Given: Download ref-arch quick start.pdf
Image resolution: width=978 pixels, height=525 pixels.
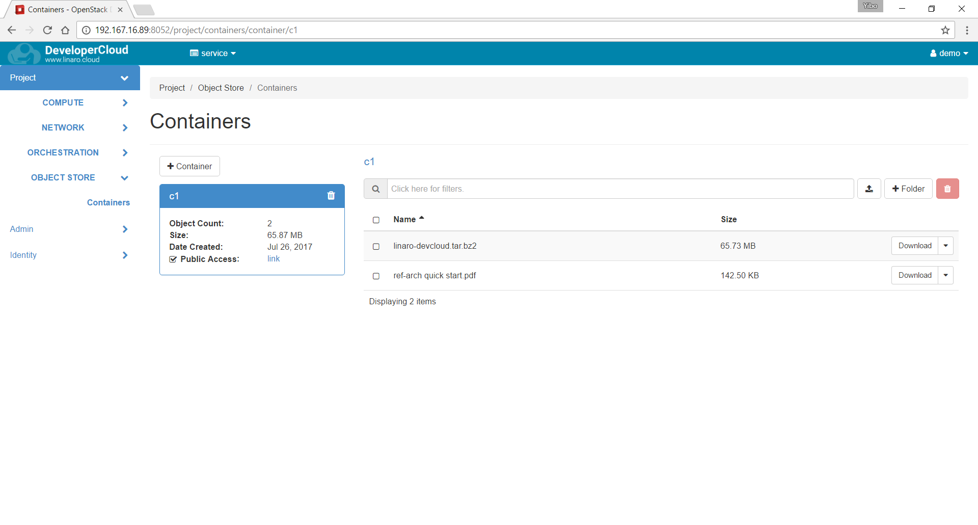Looking at the screenshot, I should (915, 275).
